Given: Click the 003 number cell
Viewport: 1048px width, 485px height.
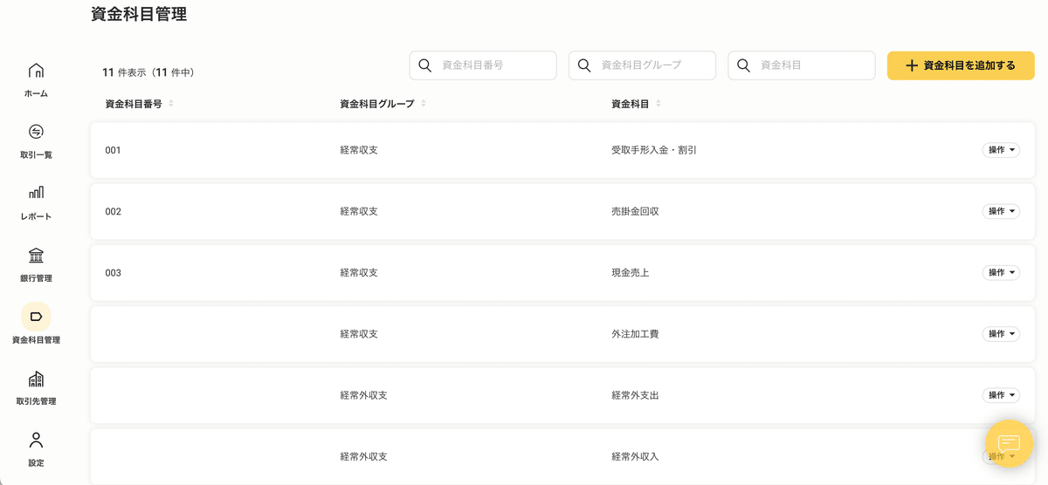Looking at the screenshot, I should click(x=113, y=273).
